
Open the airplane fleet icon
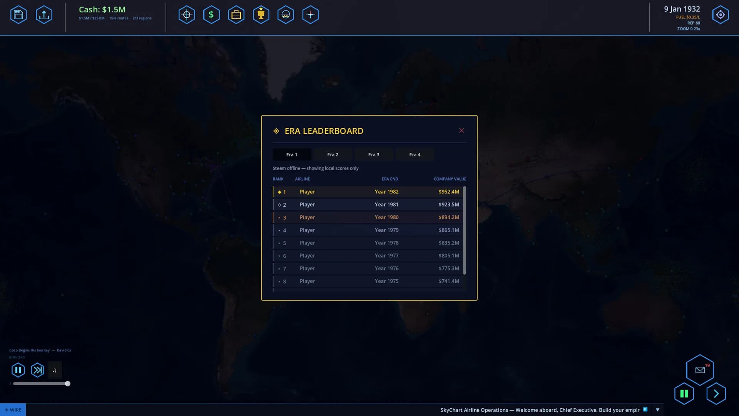tap(311, 15)
